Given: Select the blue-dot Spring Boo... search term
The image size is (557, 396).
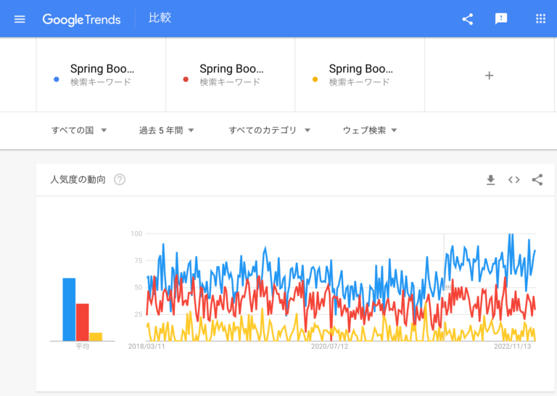Looking at the screenshot, I should pos(101,75).
